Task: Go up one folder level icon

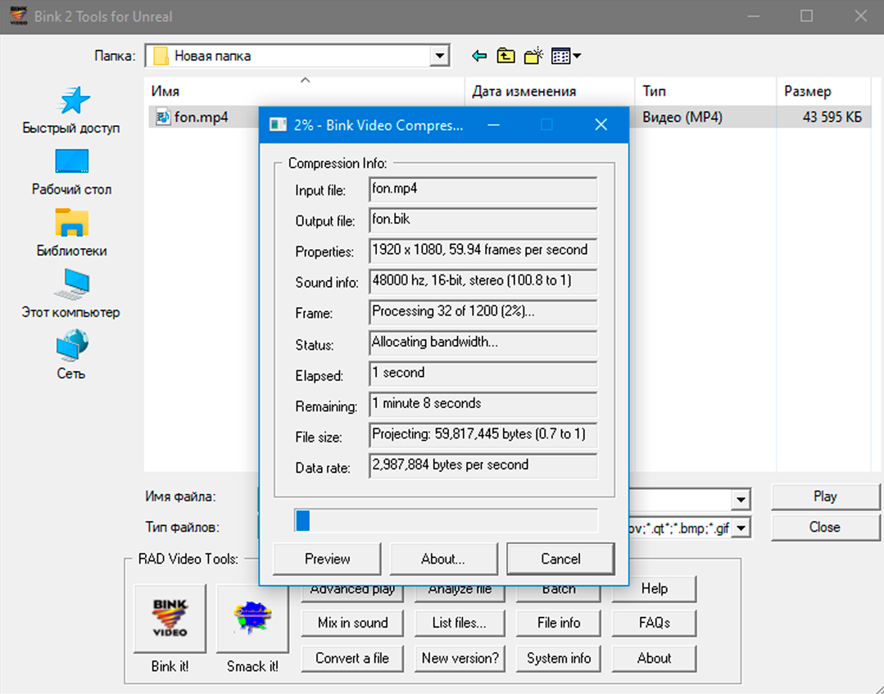Action: coord(505,56)
